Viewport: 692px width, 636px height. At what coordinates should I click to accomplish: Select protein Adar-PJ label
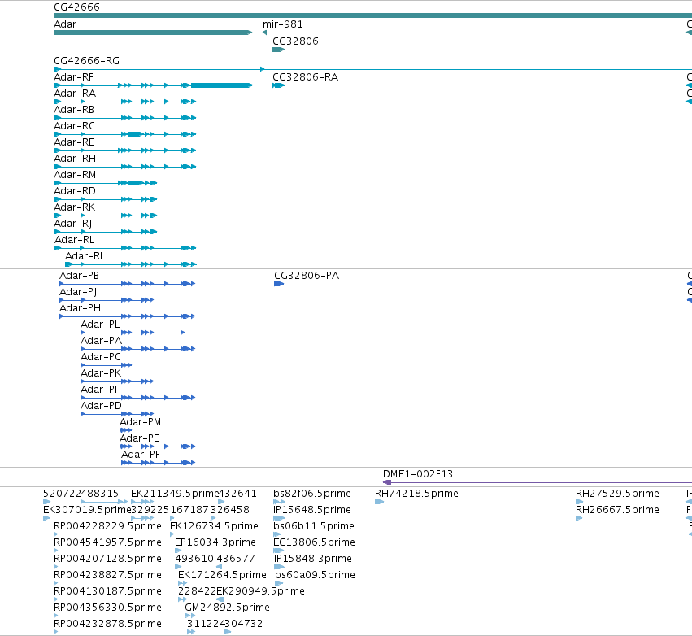pyautogui.click(x=78, y=292)
